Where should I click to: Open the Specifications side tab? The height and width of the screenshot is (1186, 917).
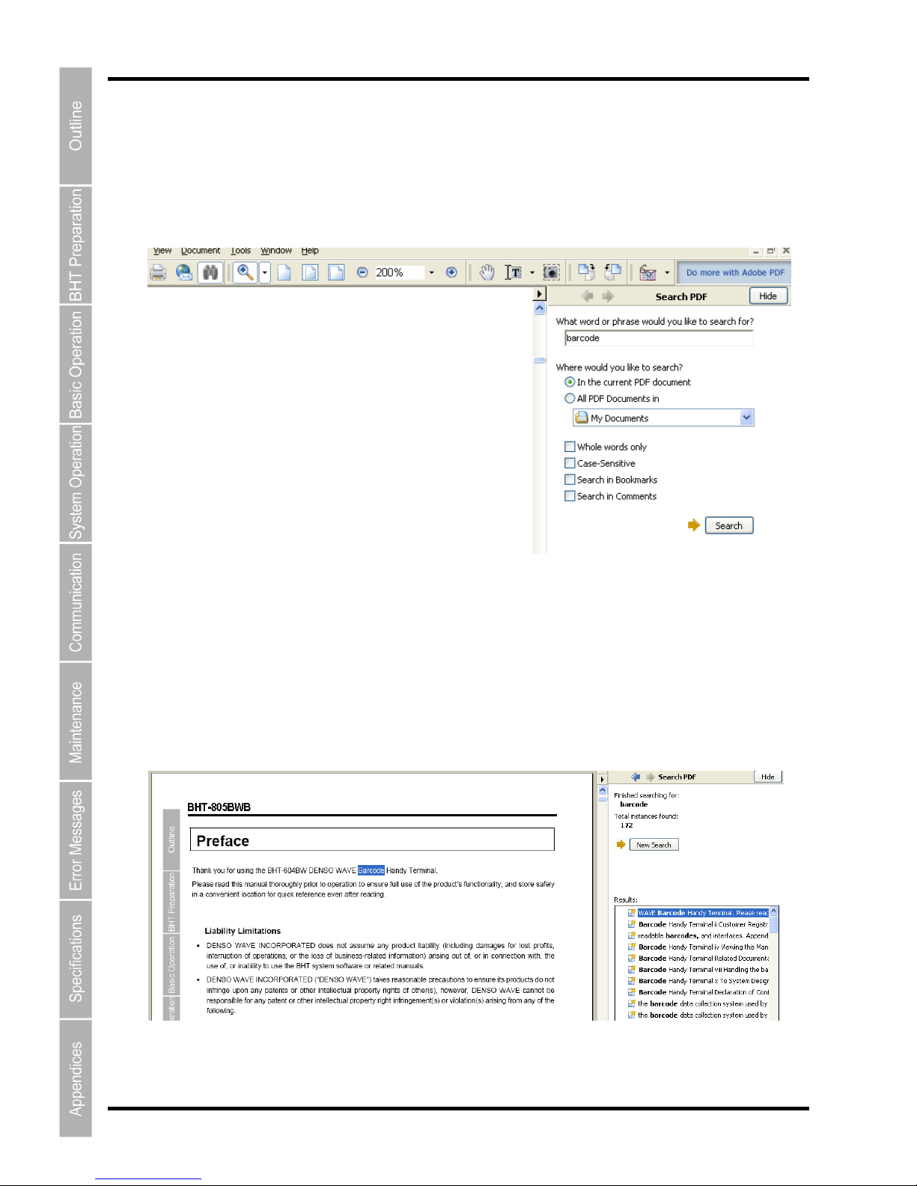click(76, 959)
